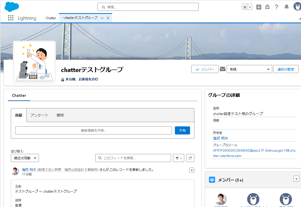301x207 pixels.
Task: Click the group email address link
Action: pos(254,153)
